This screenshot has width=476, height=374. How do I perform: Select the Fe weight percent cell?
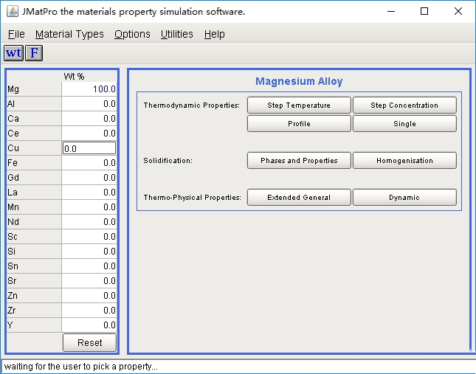(89, 163)
